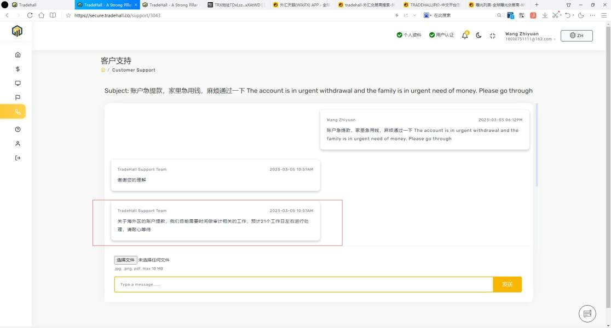Expand the chevron dropdown in the address bar

(x=414, y=15)
